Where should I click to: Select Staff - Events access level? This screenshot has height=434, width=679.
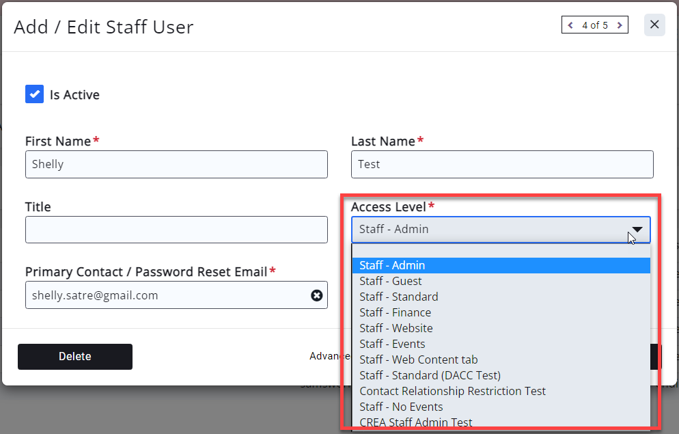click(392, 344)
